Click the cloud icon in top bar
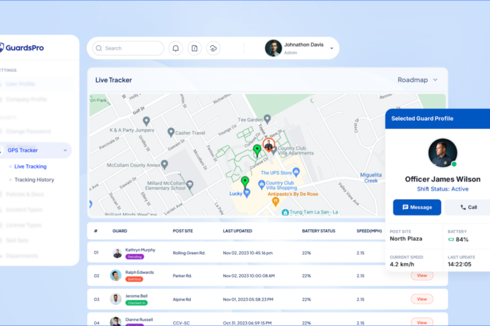 [213, 48]
